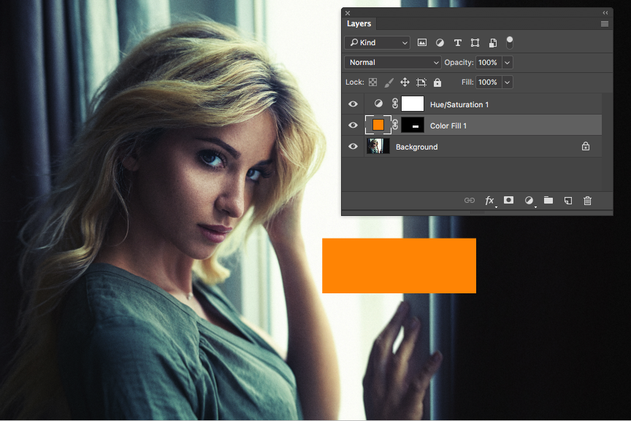
Task: Add a layer mask from the panel bottom
Action: tap(508, 201)
